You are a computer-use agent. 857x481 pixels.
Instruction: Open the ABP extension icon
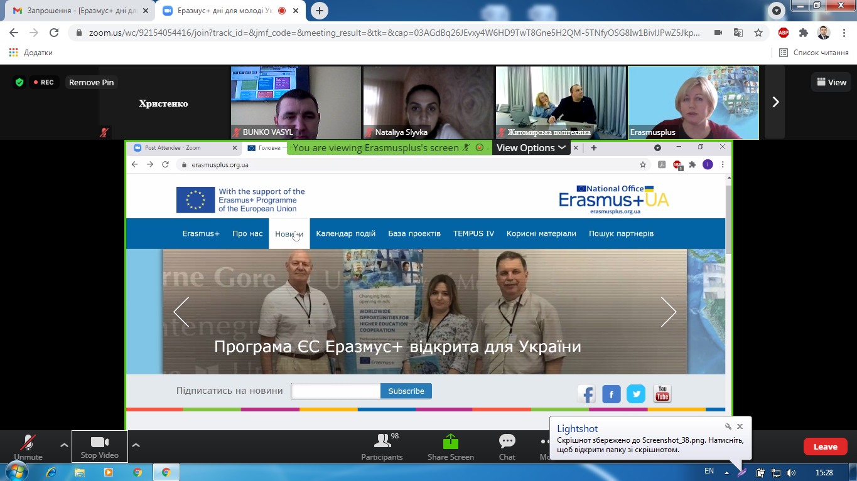point(784,33)
